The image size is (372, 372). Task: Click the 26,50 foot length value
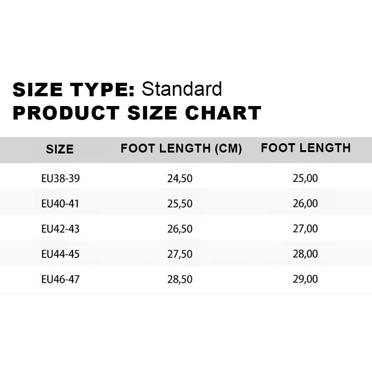(180, 229)
